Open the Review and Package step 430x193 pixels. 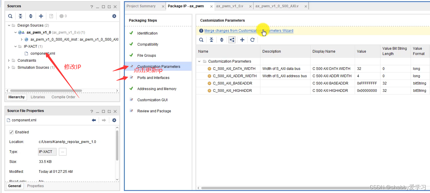click(154, 111)
